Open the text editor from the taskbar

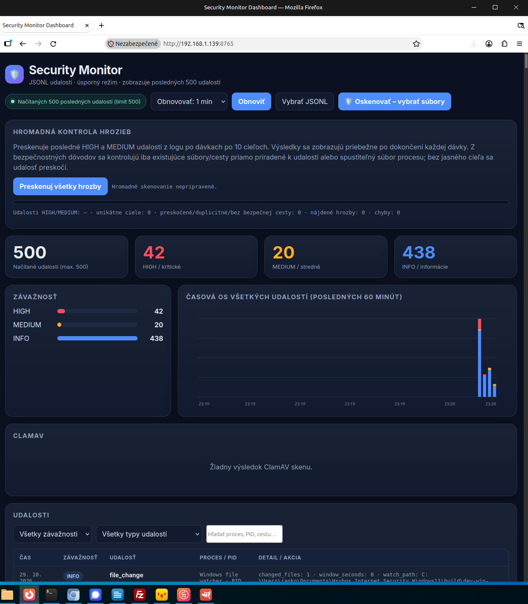(x=118, y=595)
